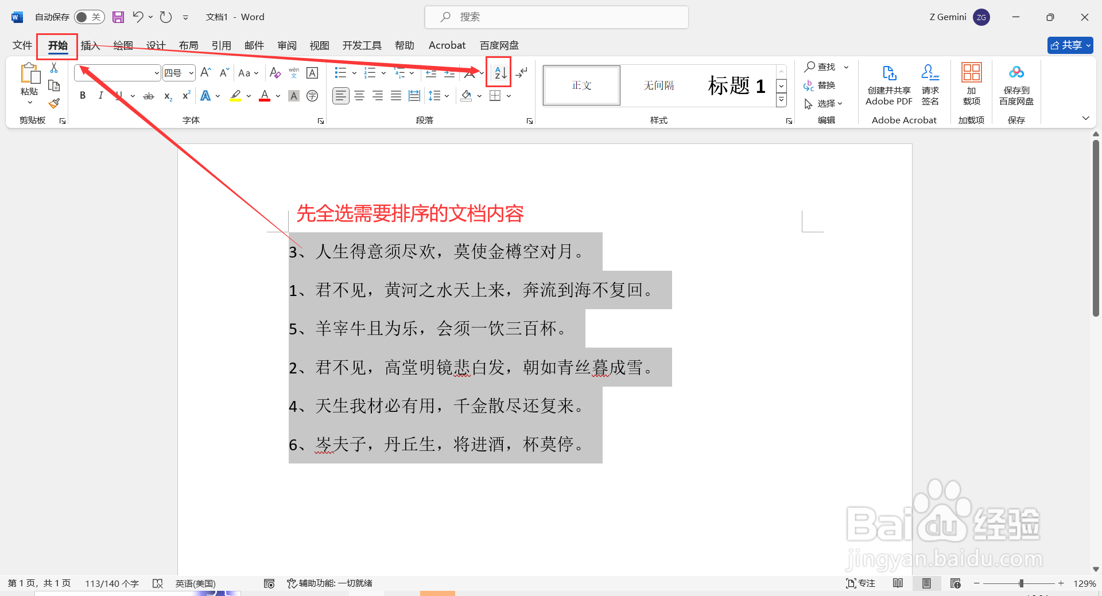Click the Save (保存) icon
Viewport: 1102px width, 596px height.
pos(118,17)
